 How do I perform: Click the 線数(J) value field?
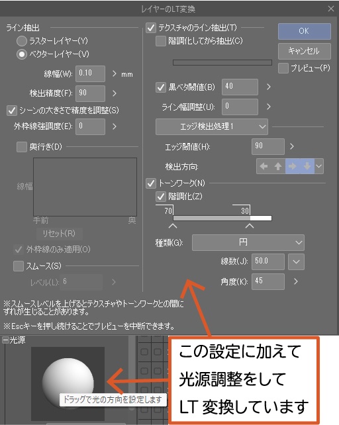(268, 261)
